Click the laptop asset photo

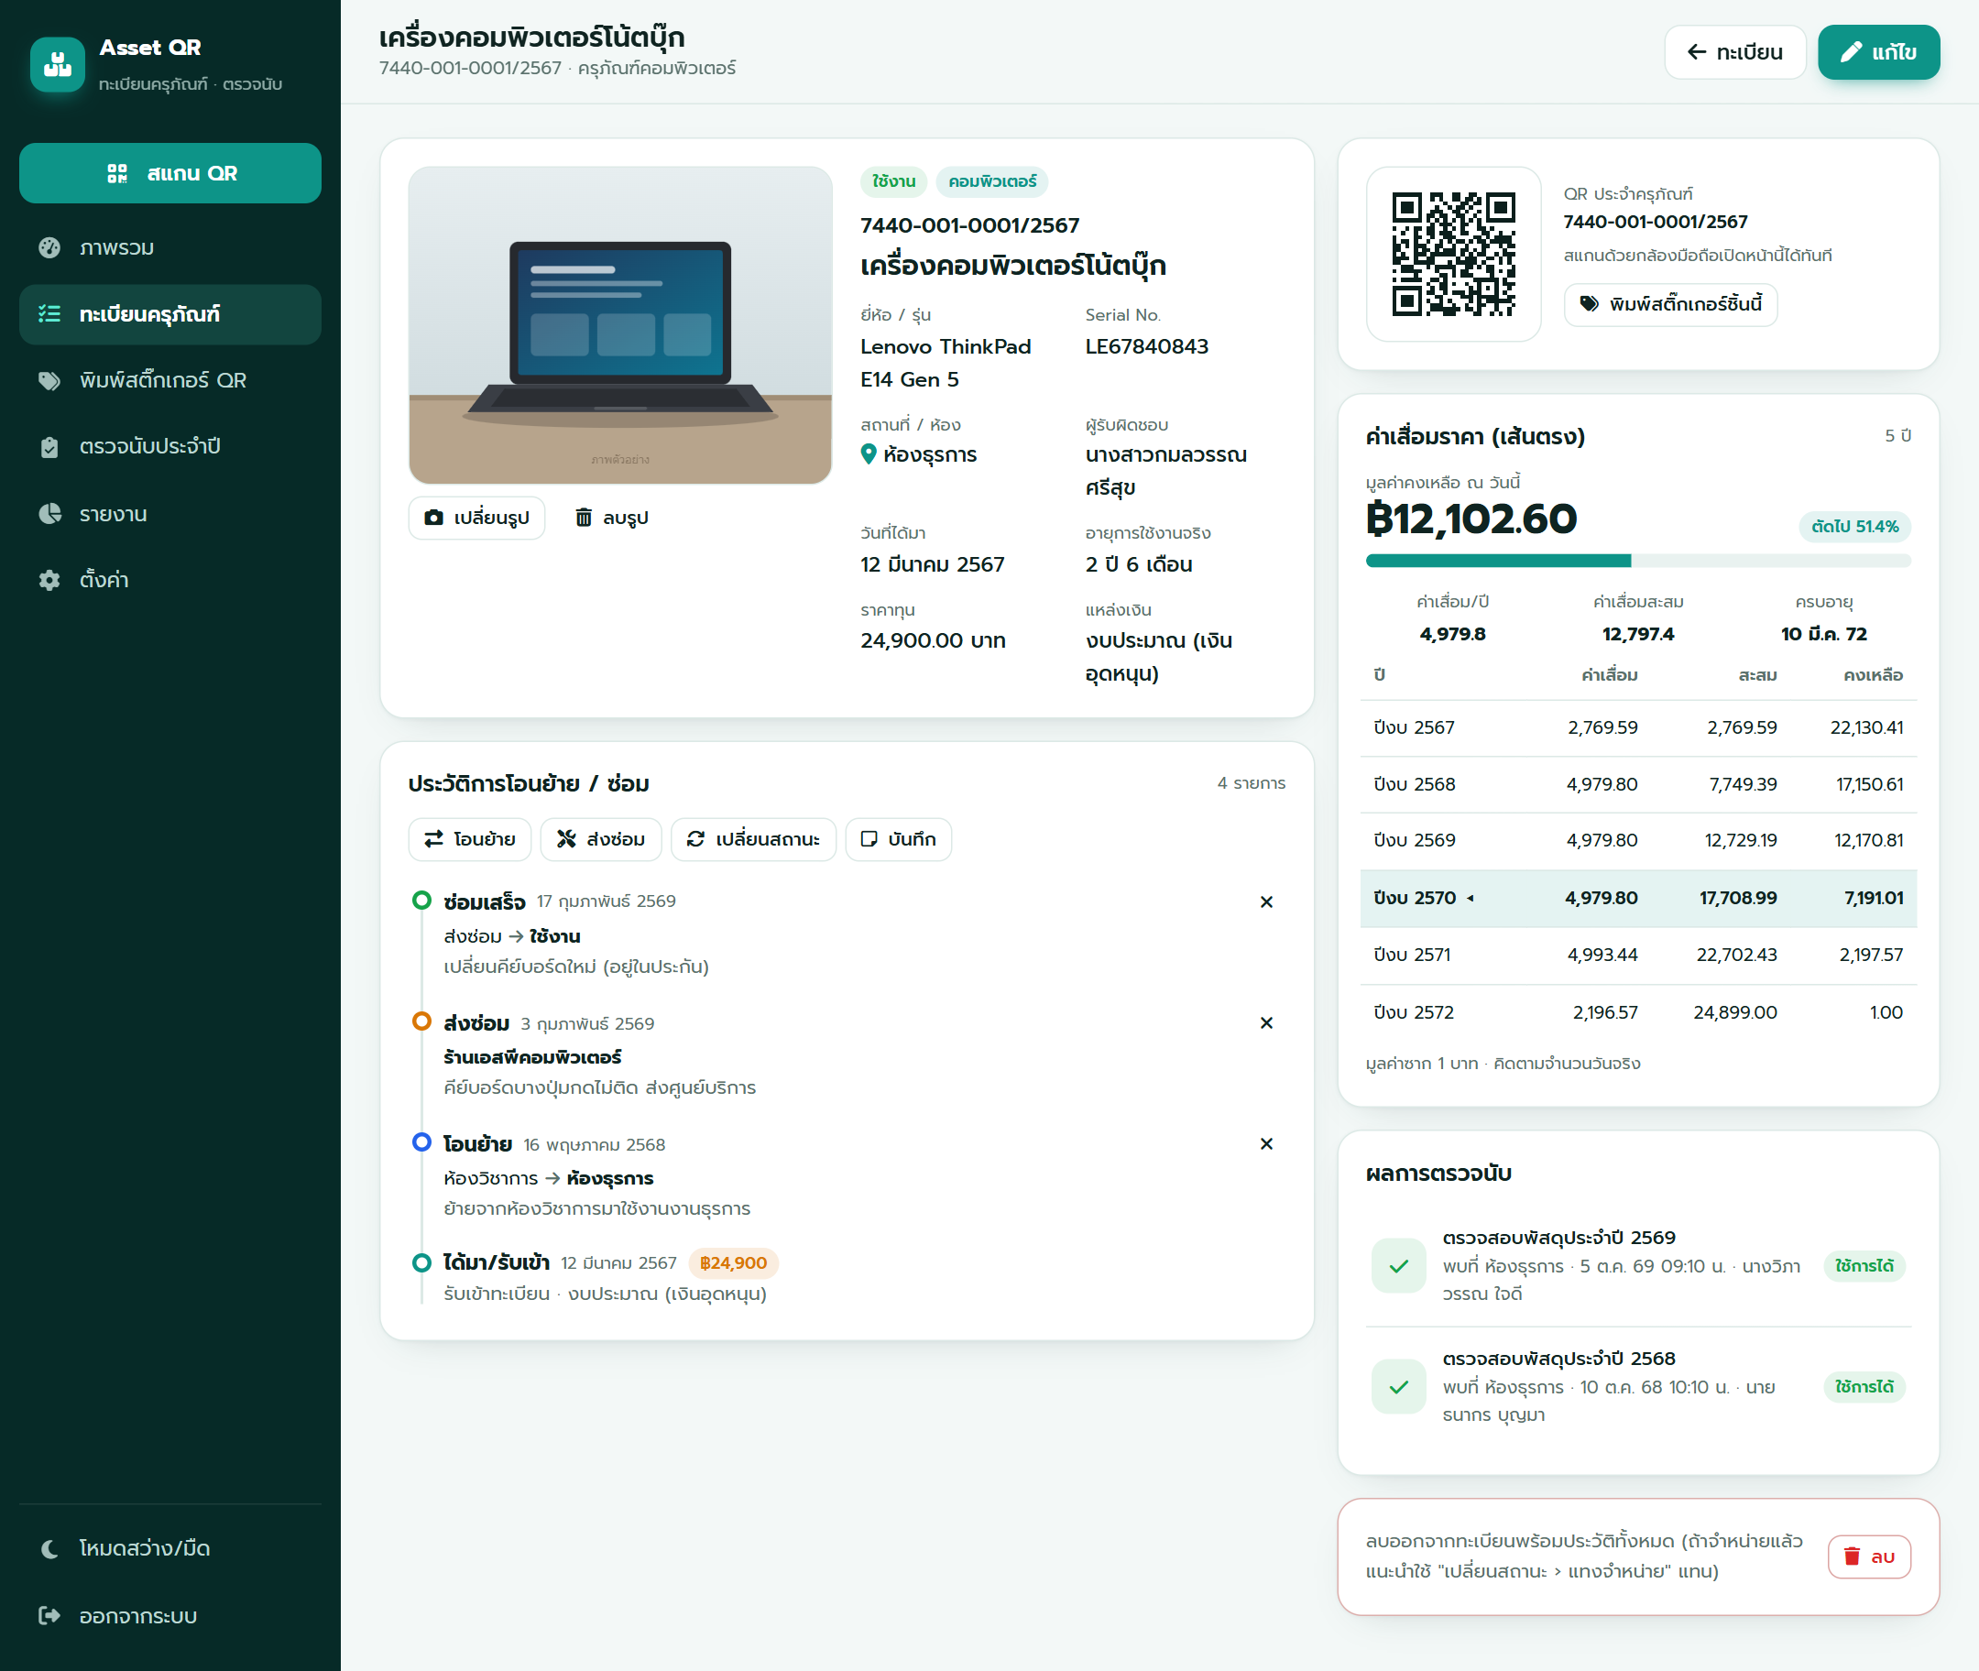click(x=620, y=326)
